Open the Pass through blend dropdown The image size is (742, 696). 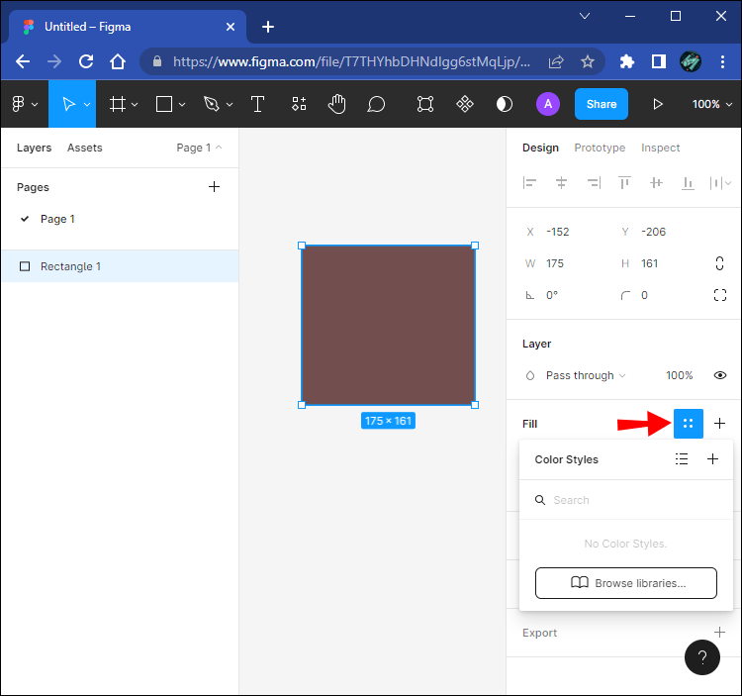tap(586, 375)
